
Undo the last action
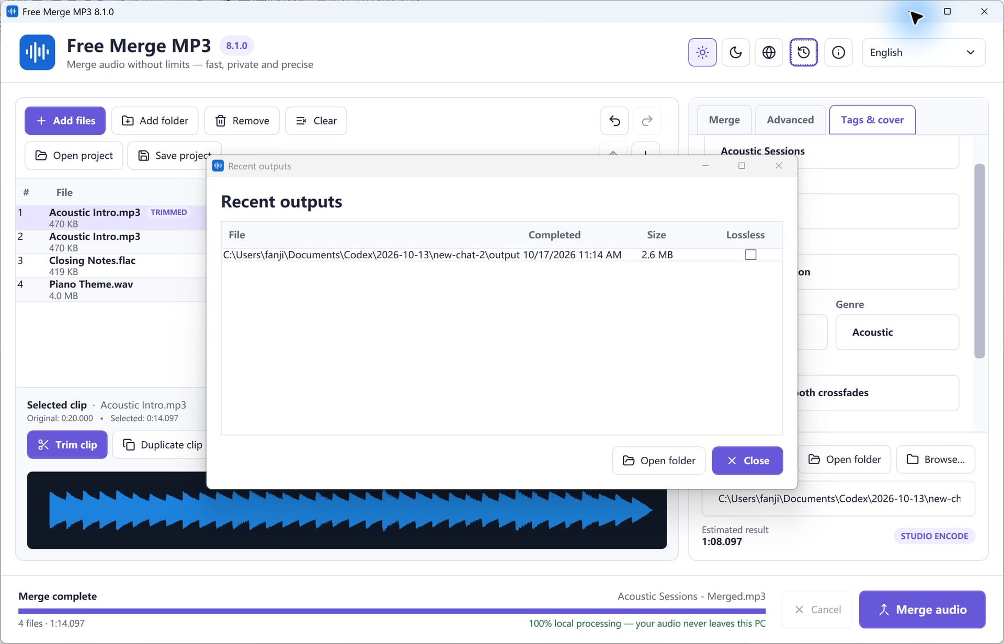point(615,121)
